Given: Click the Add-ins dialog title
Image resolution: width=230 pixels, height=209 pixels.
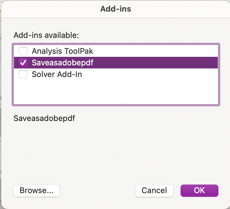Looking at the screenshot, I should pyautogui.click(x=116, y=9).
